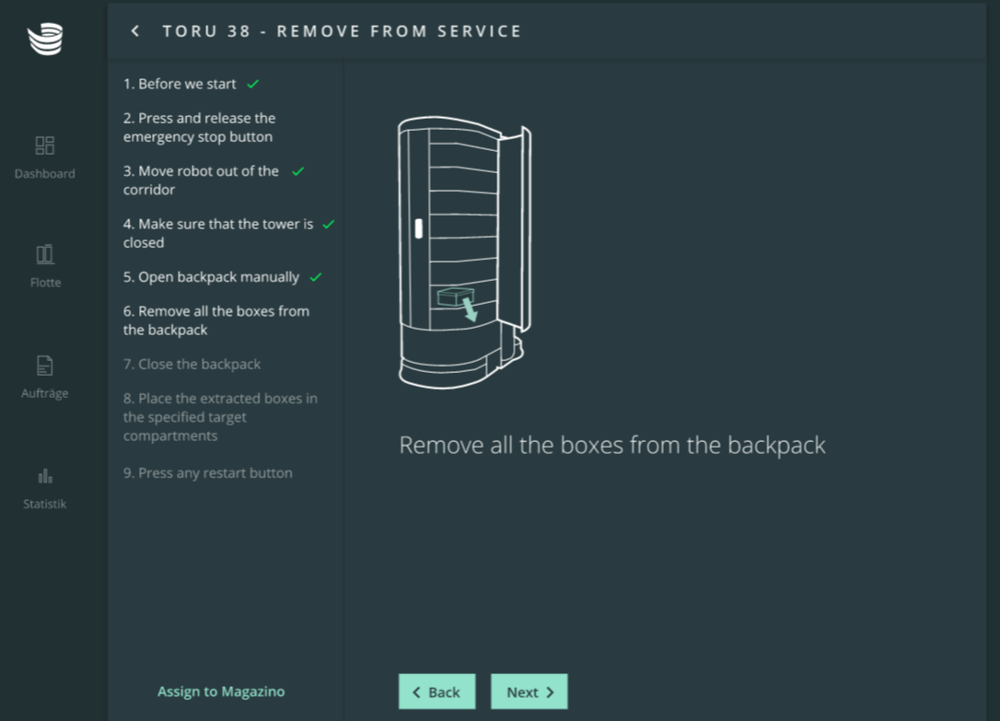The height and width of the screenshot is (721, 1000).
Task: Select step 8 Place the extracted boxes
Action: click(220, 417)
